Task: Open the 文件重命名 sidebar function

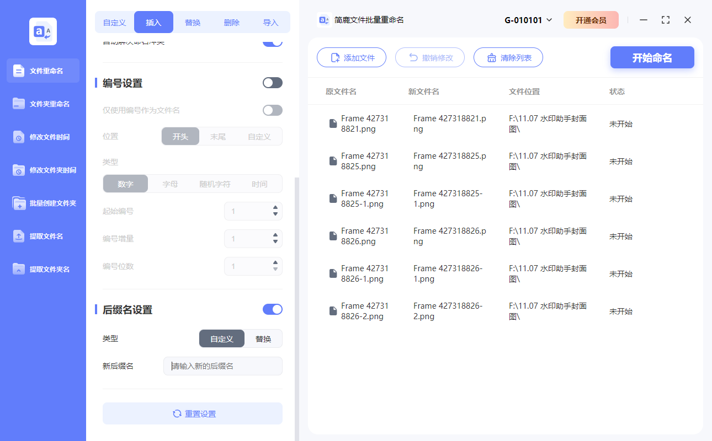Action: pos(42,71)
